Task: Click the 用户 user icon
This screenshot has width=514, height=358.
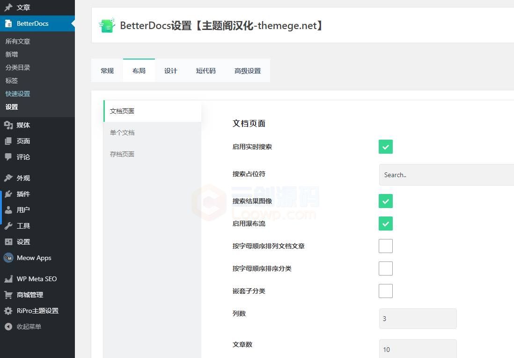Action: [x=8, y=209]
